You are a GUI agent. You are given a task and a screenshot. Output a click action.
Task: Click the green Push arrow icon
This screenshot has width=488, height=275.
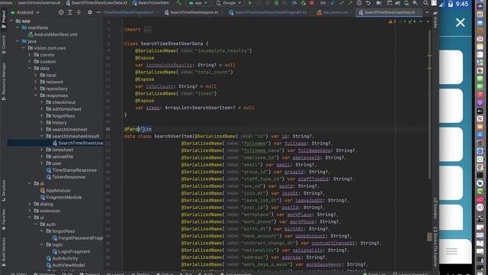coord(350,3)
